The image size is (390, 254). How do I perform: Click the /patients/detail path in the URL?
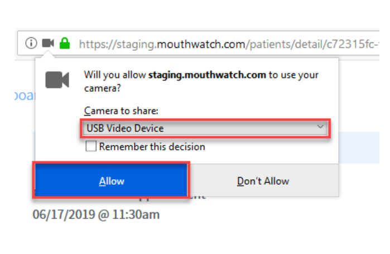click(285, 44)
